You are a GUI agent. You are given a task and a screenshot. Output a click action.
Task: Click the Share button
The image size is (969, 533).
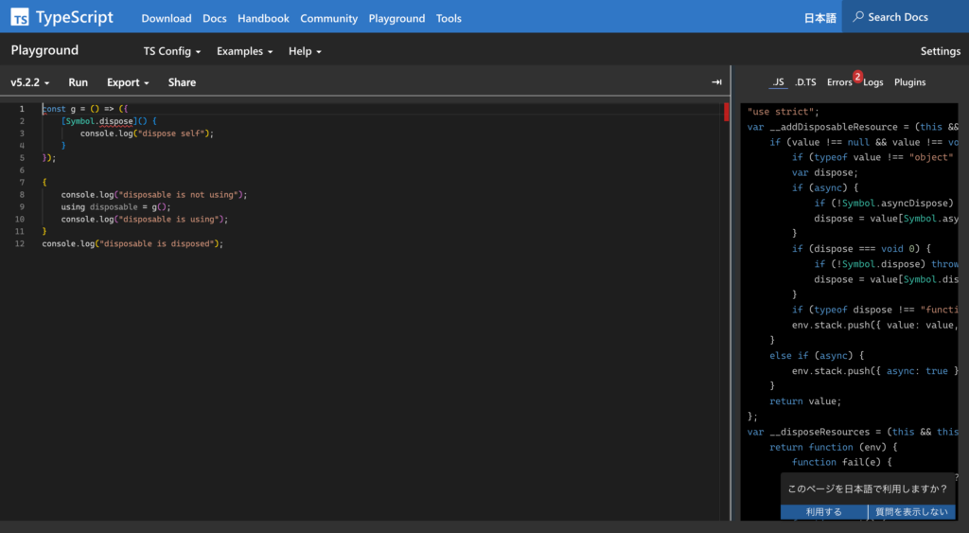point(182,82)
